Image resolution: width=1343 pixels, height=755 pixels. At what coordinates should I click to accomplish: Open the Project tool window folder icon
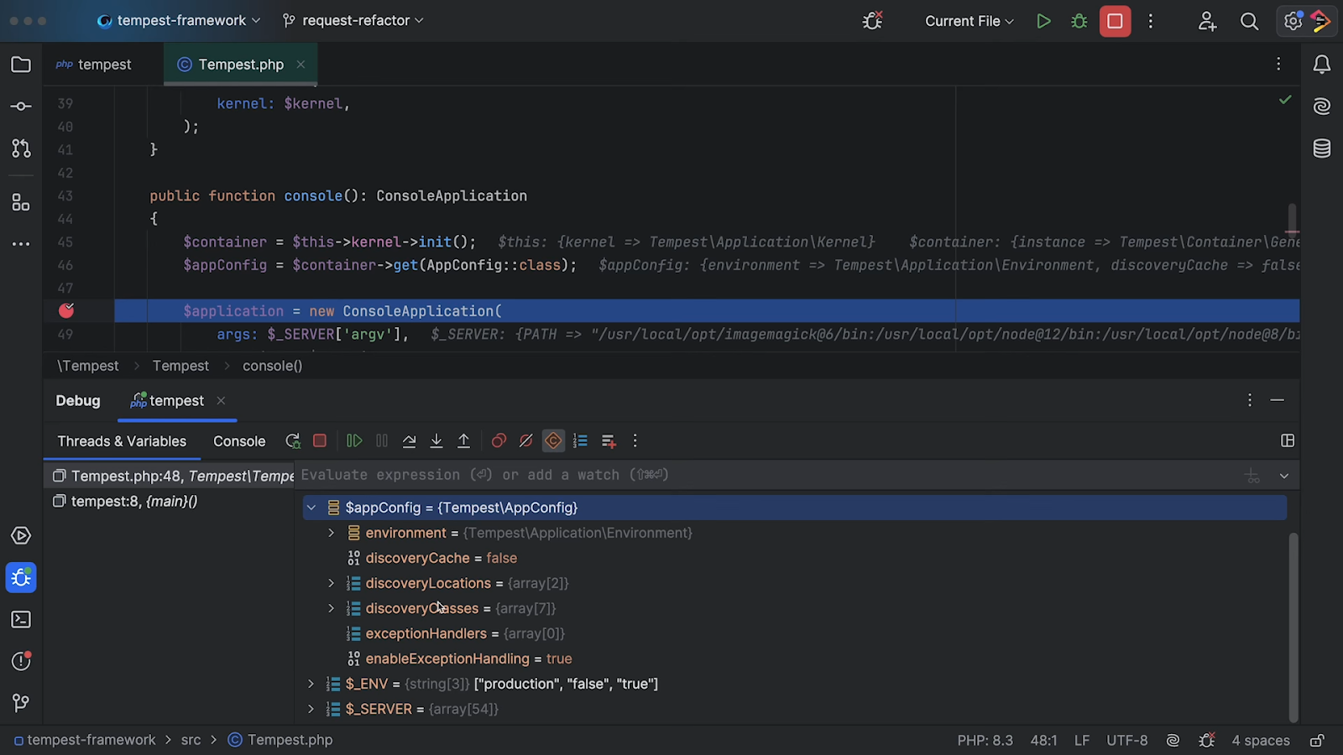pos(21,65)
